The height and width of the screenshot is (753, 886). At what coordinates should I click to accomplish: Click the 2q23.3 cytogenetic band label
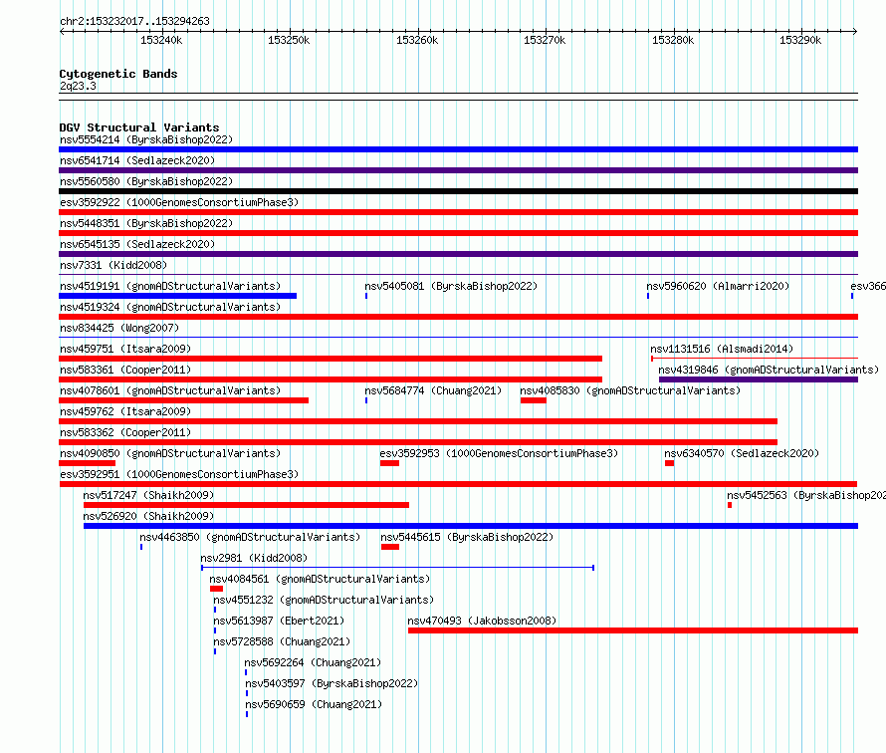click(78, 86)
